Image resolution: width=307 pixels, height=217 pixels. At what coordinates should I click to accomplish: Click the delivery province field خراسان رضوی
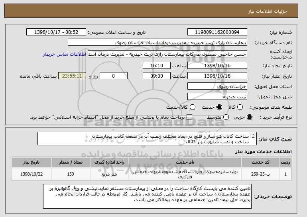tap(217, 86)
